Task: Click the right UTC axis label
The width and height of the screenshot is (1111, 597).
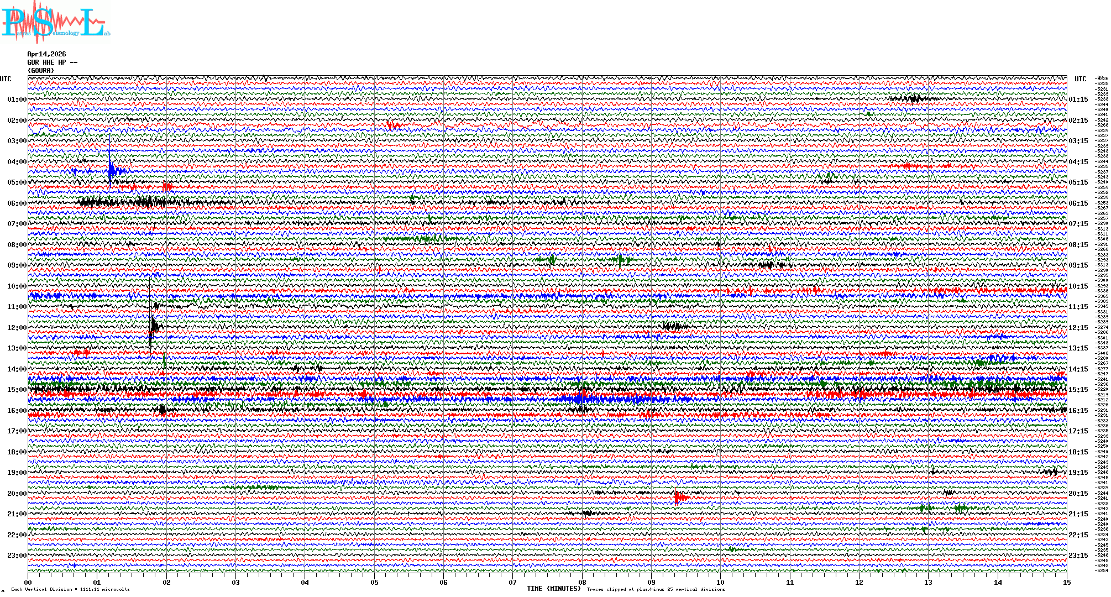Action: pyautogui.click(x=1080, y=79)
